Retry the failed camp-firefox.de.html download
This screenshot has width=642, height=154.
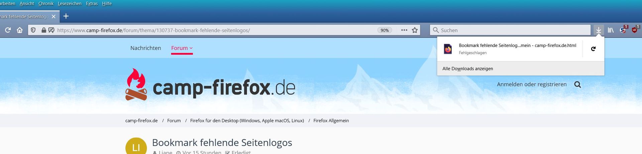click(593, 49)
